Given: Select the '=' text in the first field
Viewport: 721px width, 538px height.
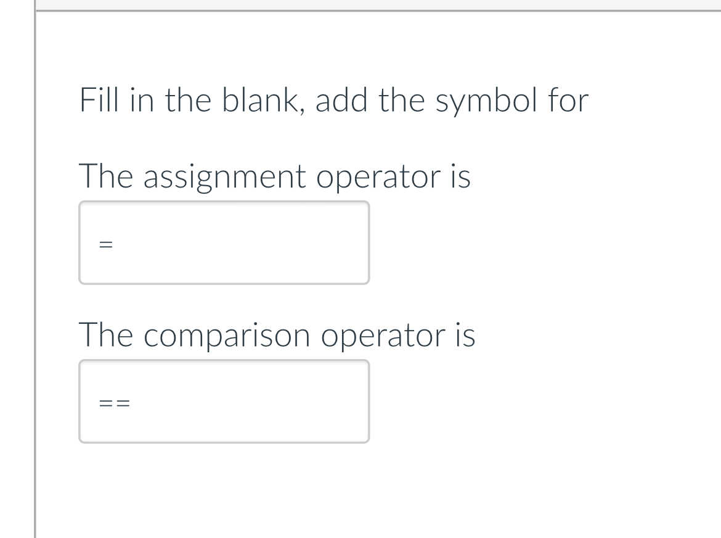Looking at the screenshot, I should tap(106, 245).
